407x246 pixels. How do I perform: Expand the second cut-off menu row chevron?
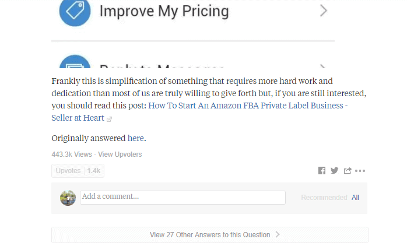point(322,66)
